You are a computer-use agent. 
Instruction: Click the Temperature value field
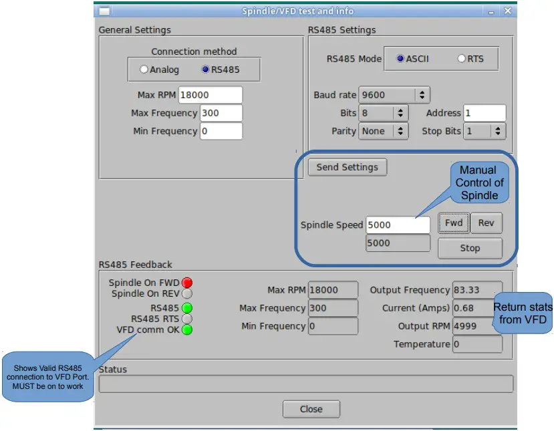[477, 344]
